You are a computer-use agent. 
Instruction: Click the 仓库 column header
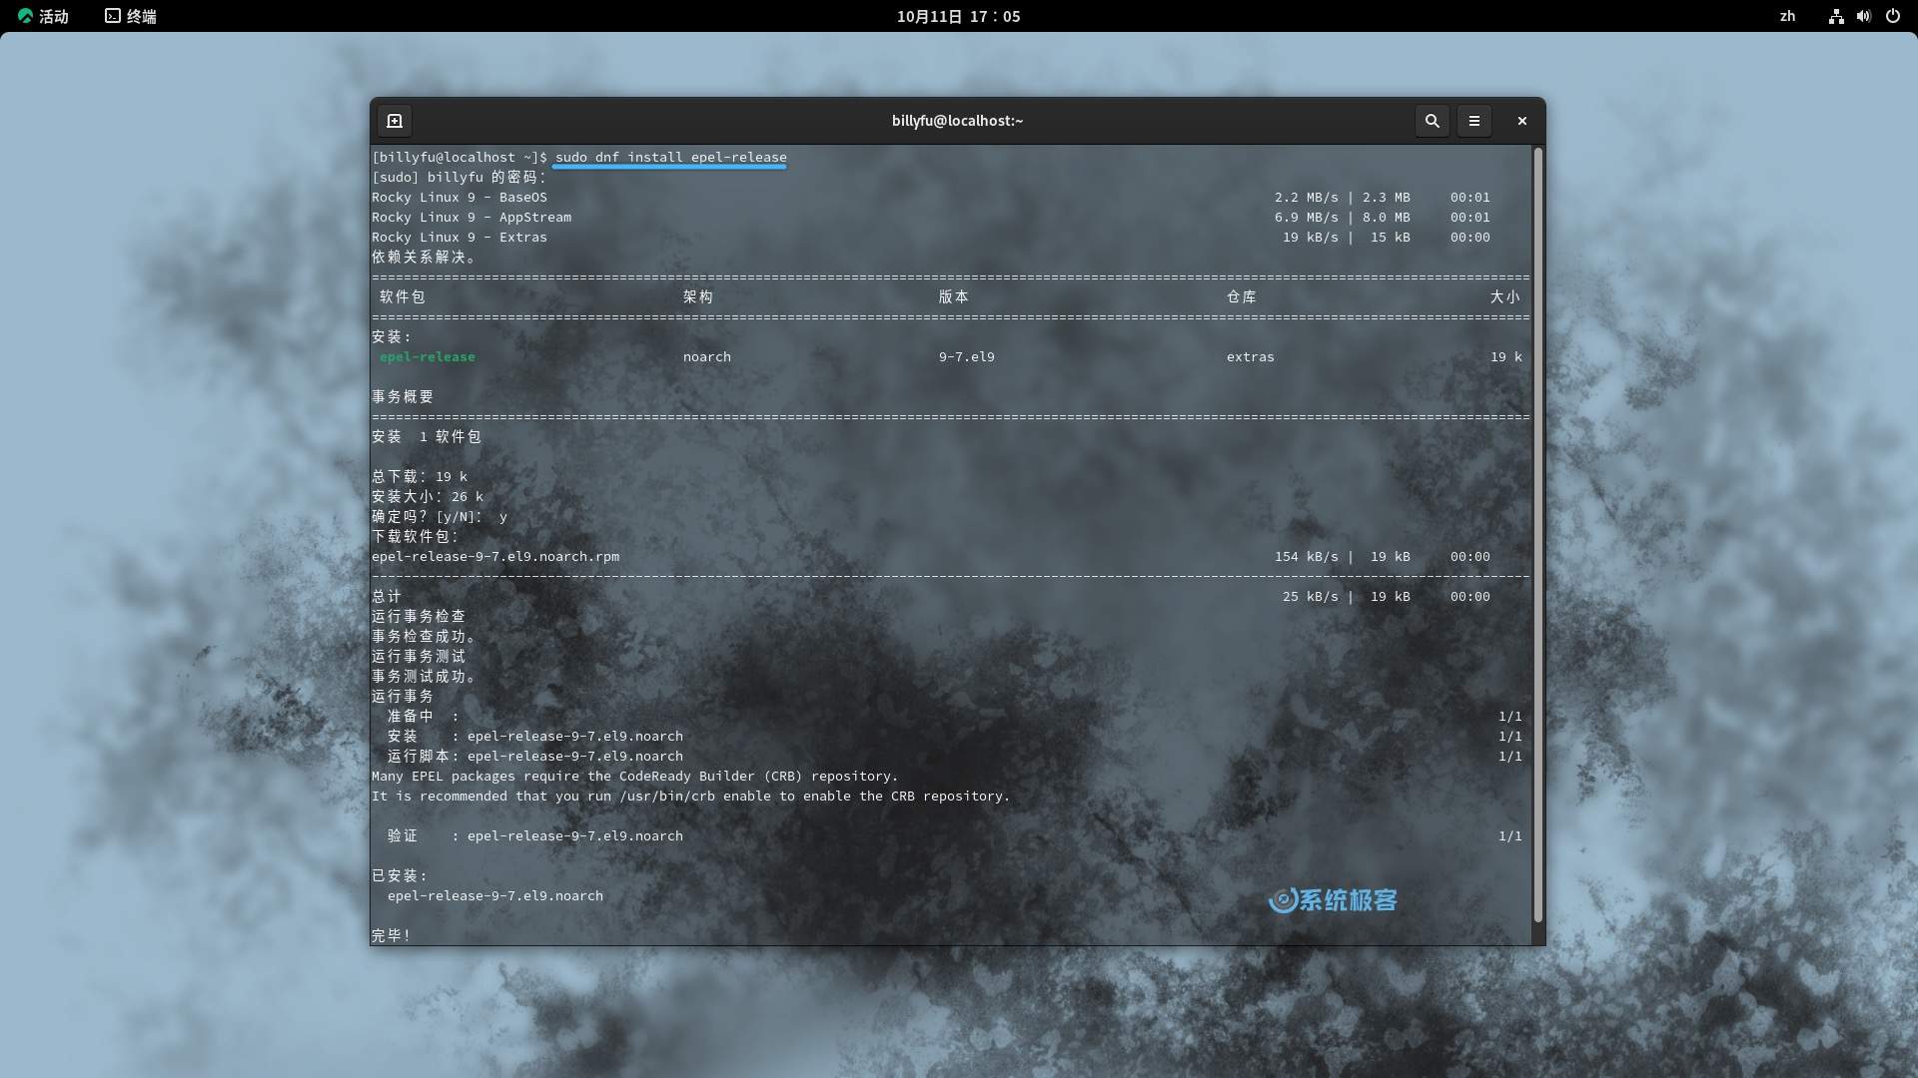(x=1242, y=297)
